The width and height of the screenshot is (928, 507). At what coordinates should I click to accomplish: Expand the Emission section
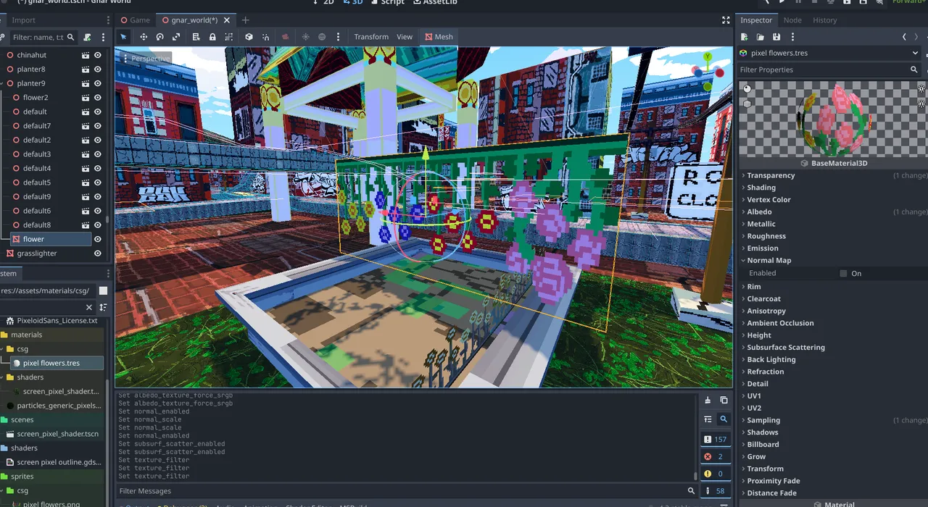point(763,248)
